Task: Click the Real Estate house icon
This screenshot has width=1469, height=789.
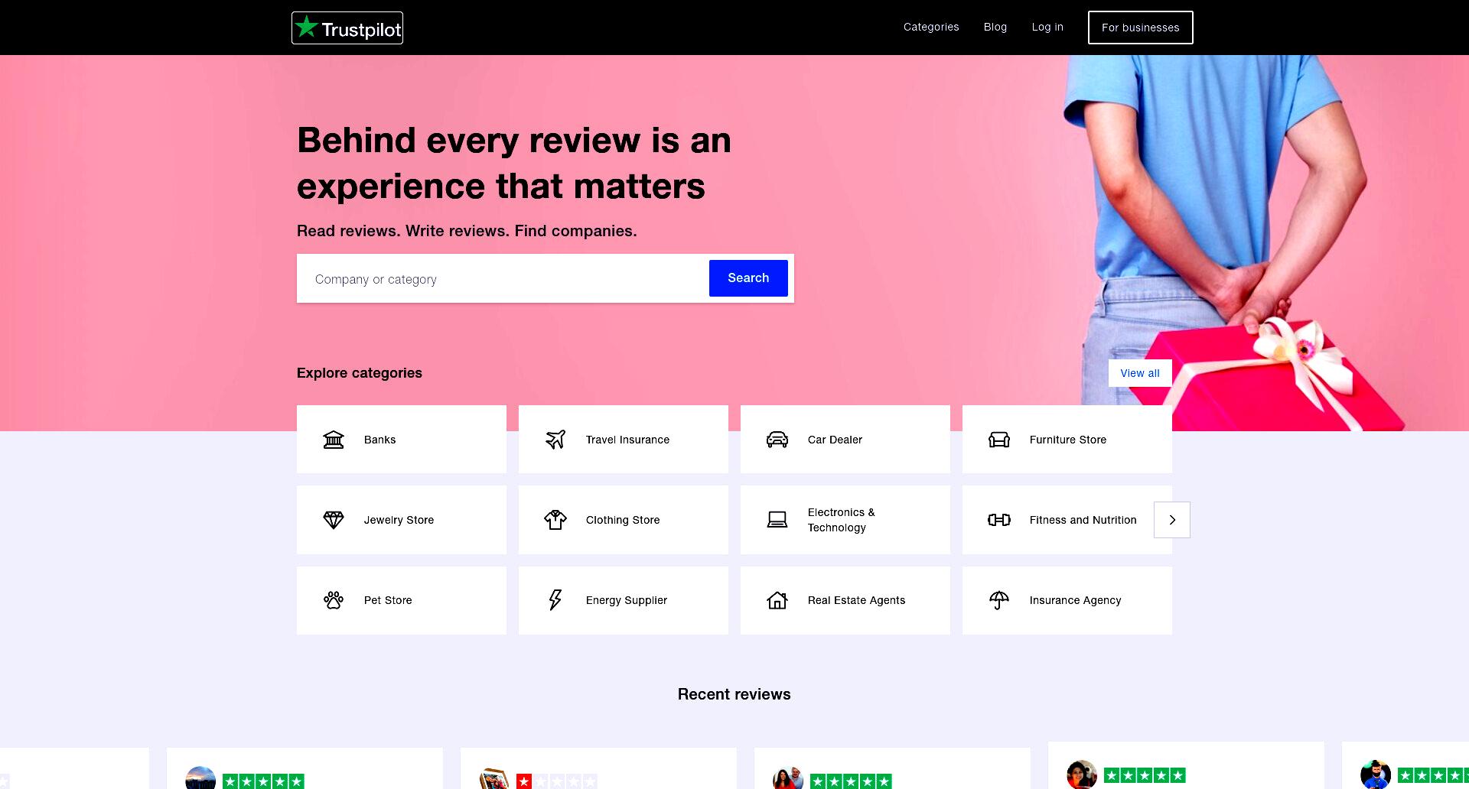Action: pos(777,600)
